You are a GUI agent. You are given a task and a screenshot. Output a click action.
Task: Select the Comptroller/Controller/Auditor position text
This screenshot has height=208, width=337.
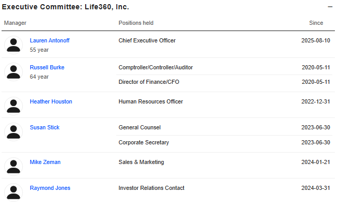tap(156, 67)
